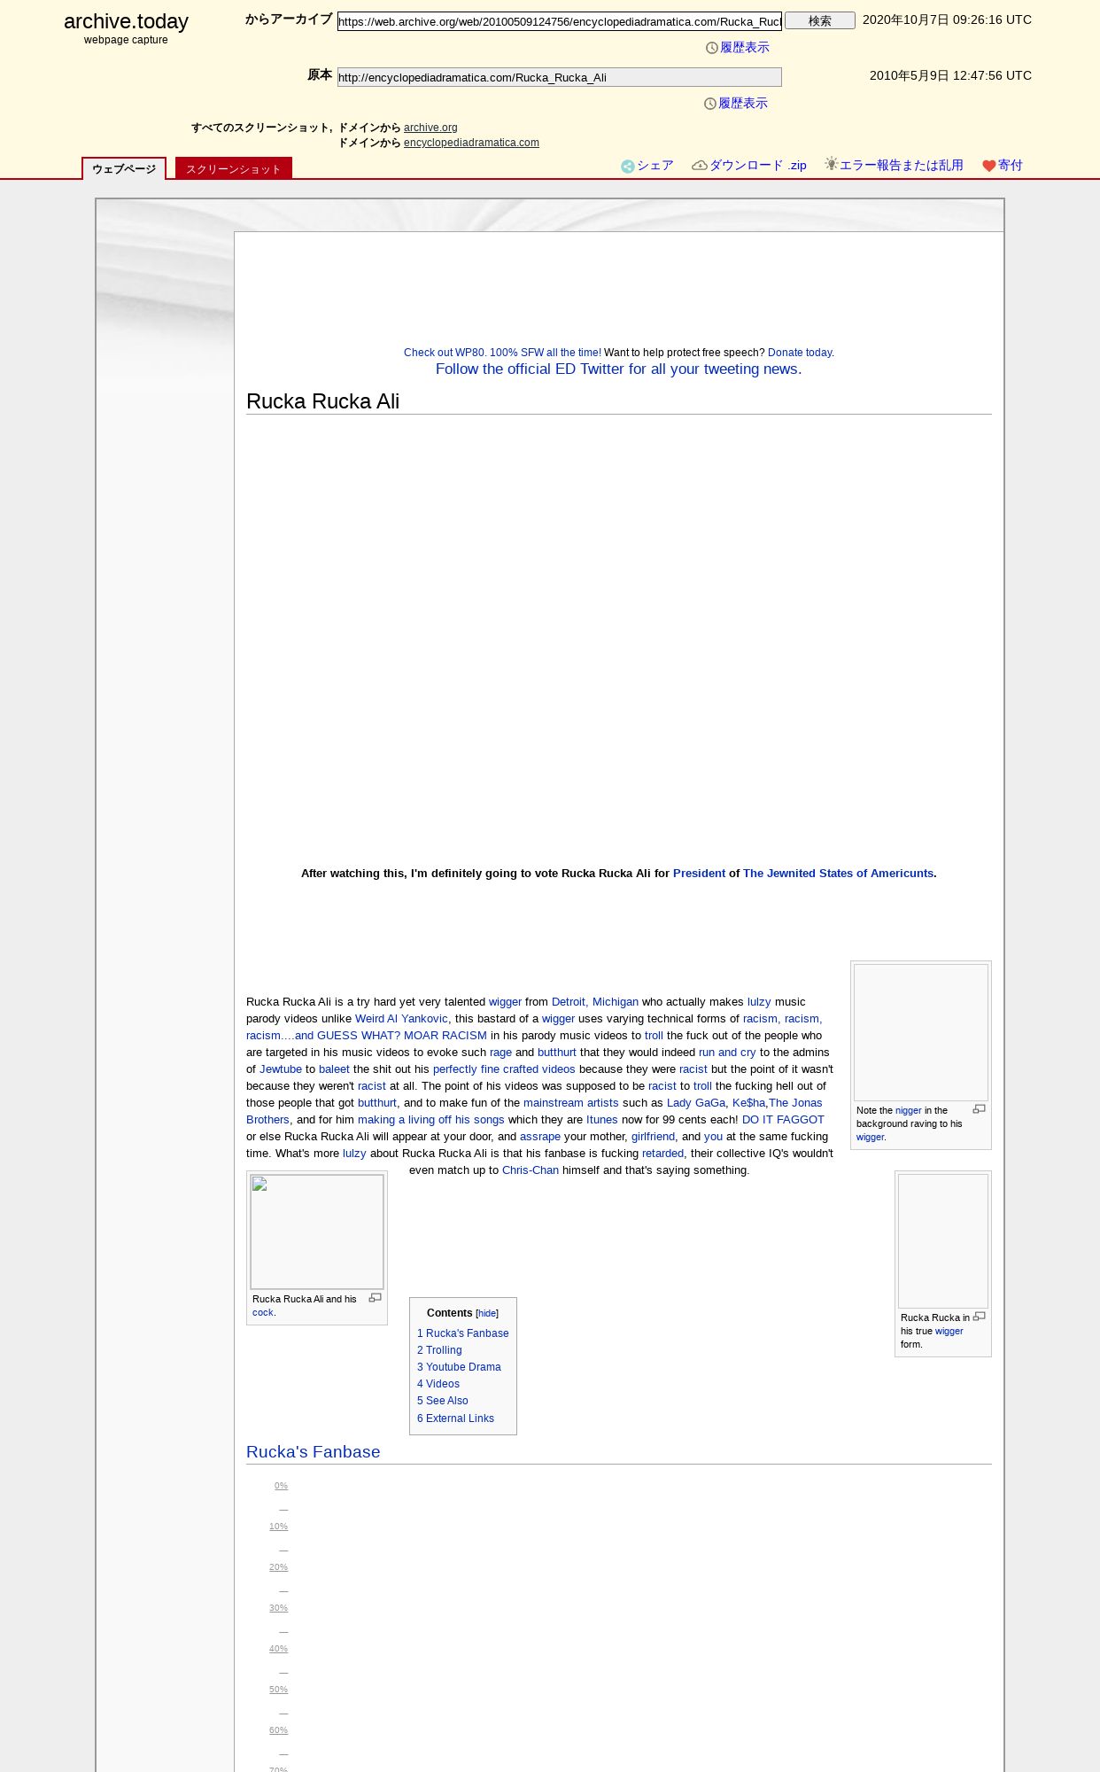Open the 'Detroit, Michigan' link
The height and width of the screenshot is (1772, 1100).
(x=595, y=1002)
